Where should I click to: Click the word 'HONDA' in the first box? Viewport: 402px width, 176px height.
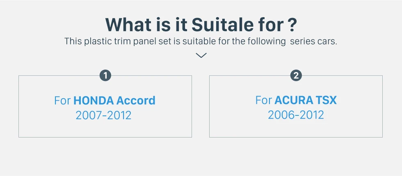(94, 101)
